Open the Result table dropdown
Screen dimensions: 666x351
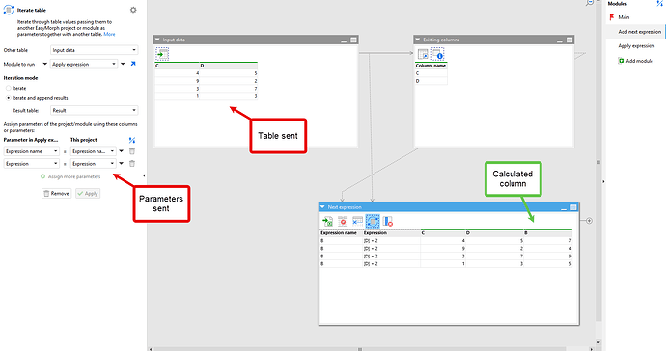pyautogui.click(x=94, y=110)
